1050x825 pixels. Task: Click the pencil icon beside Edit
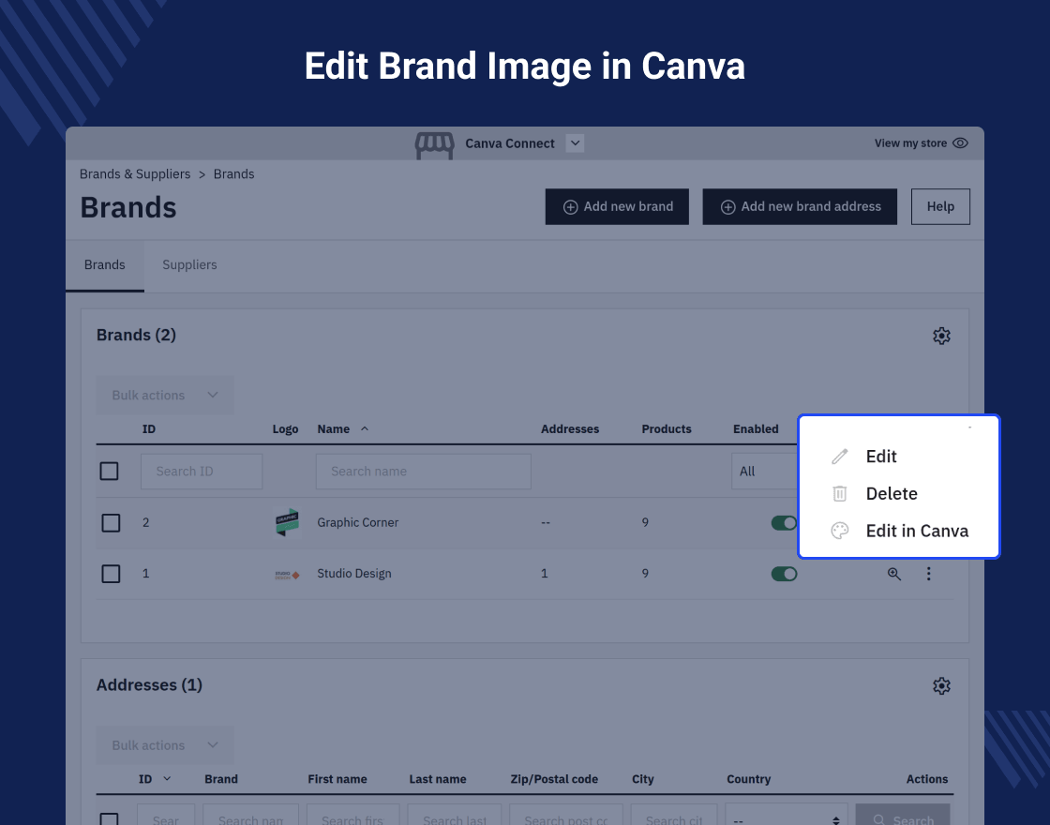pos(840,457)
